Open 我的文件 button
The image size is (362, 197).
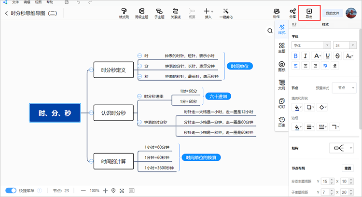(x=333, y=13)
